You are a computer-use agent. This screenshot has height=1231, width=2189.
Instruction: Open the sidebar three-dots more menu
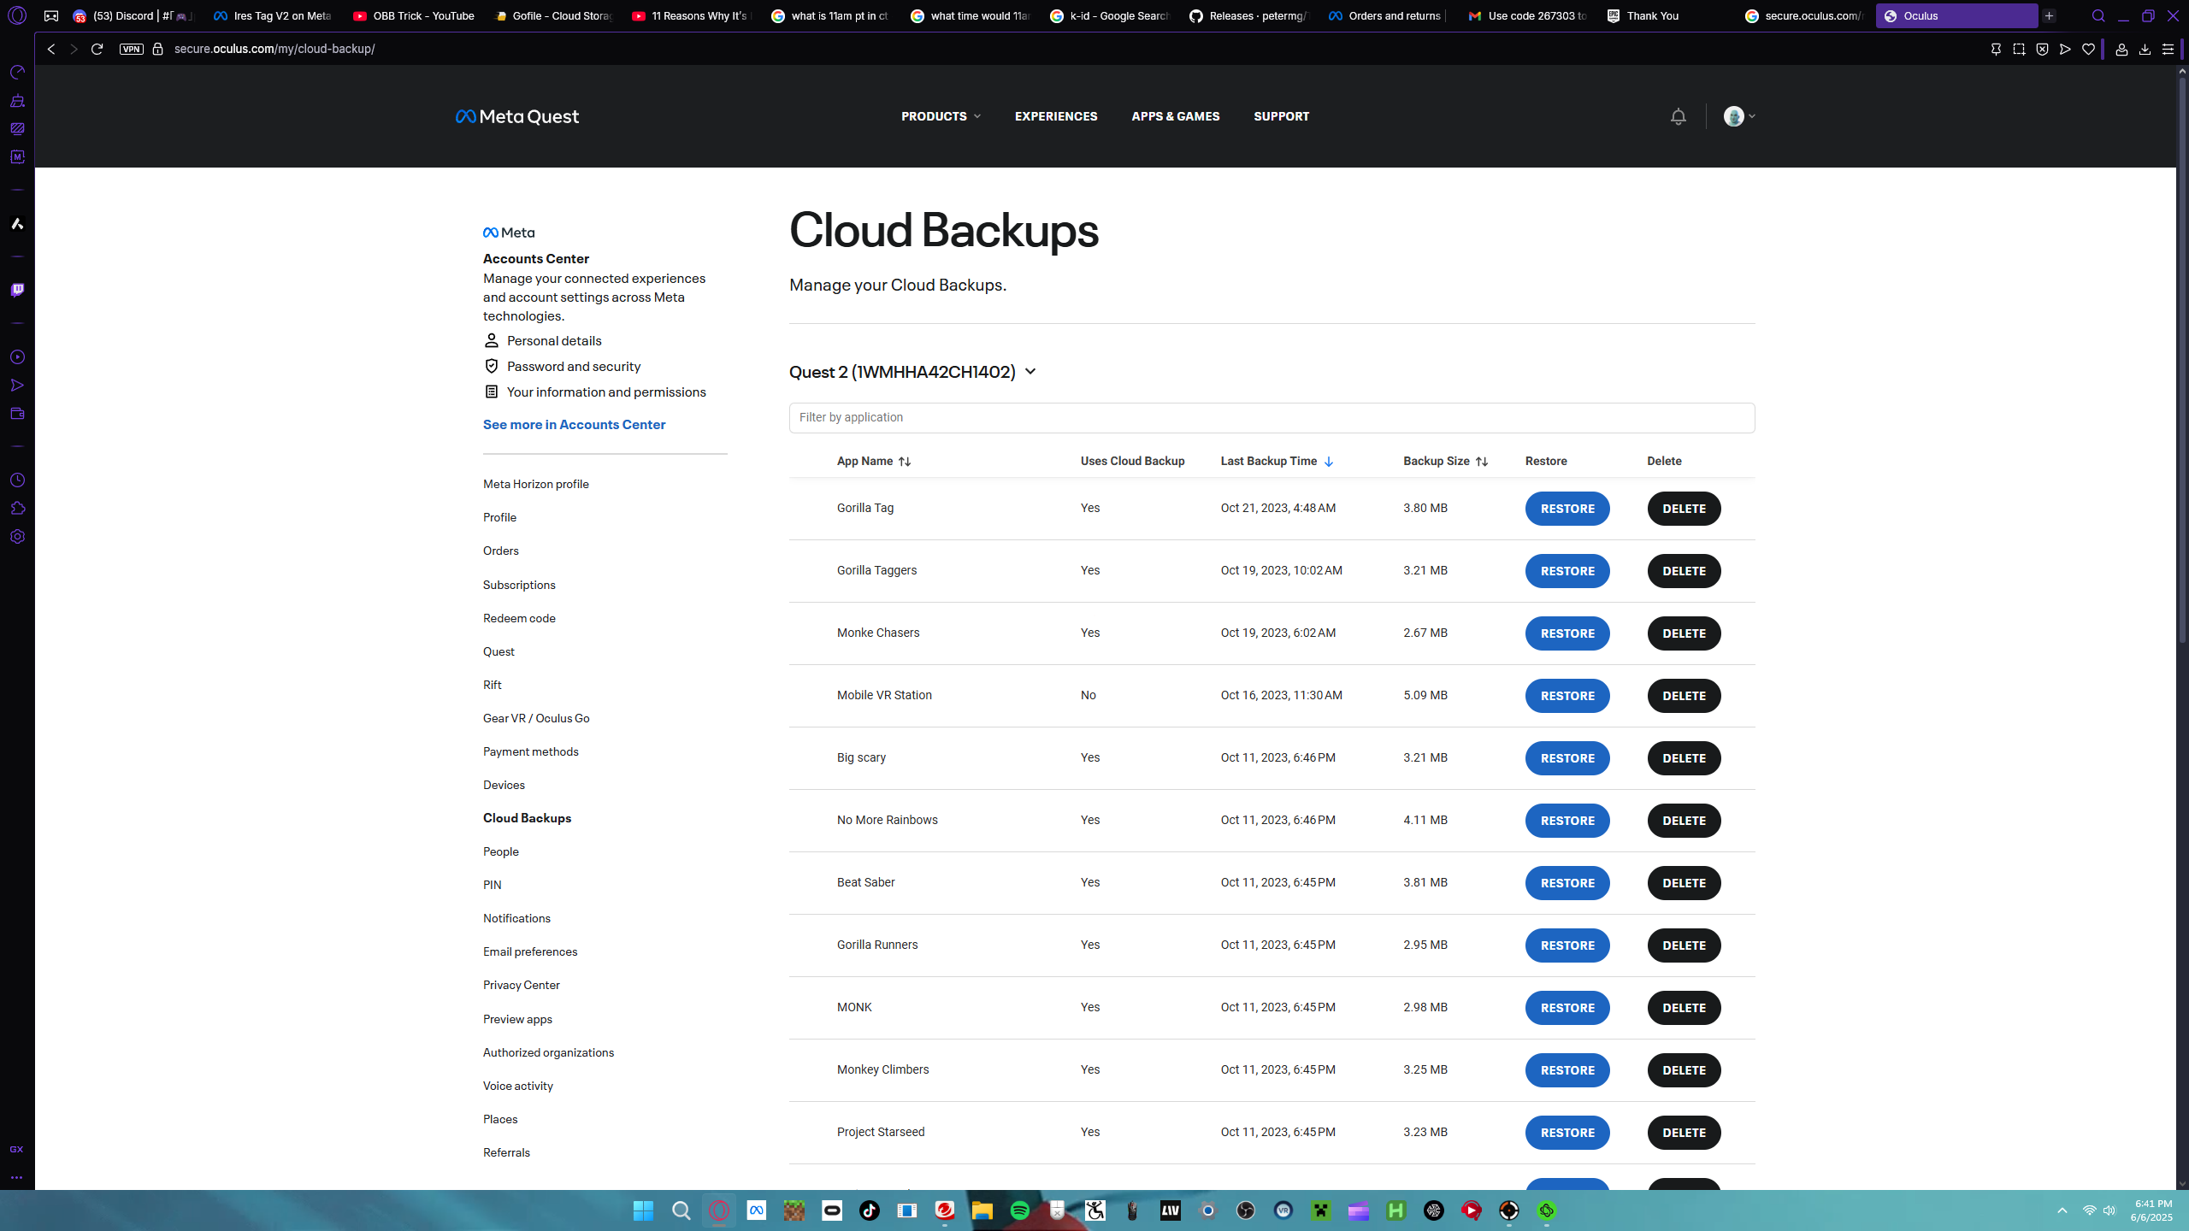coord(16,1177)
